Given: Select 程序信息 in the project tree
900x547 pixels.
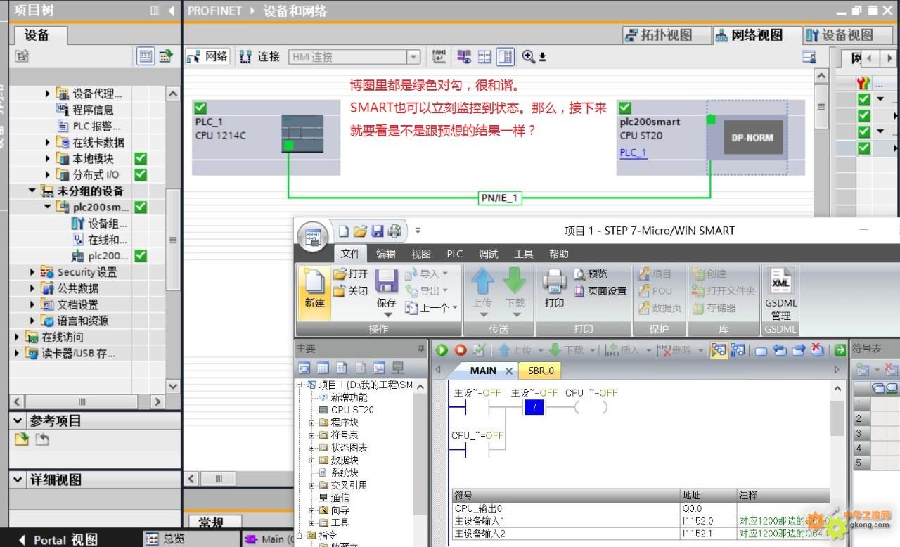Looking at the screenshot, I should pos(85,110).
